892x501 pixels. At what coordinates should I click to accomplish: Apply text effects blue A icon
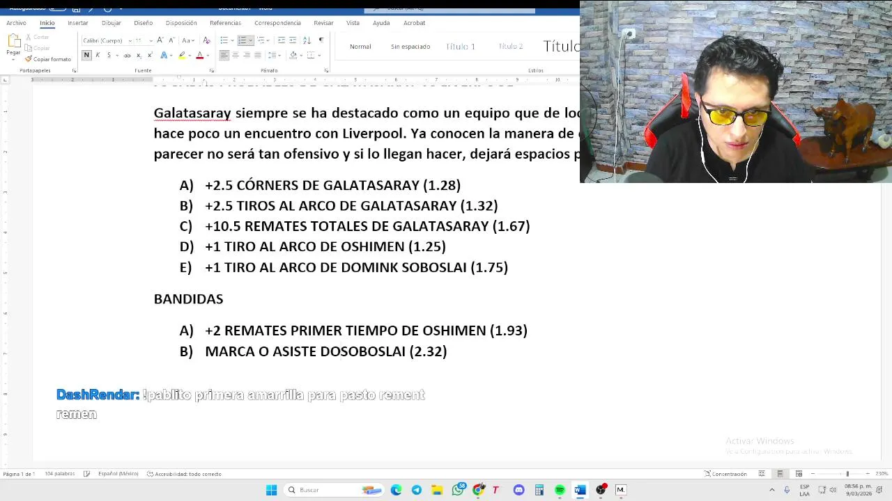click(164, 55)
